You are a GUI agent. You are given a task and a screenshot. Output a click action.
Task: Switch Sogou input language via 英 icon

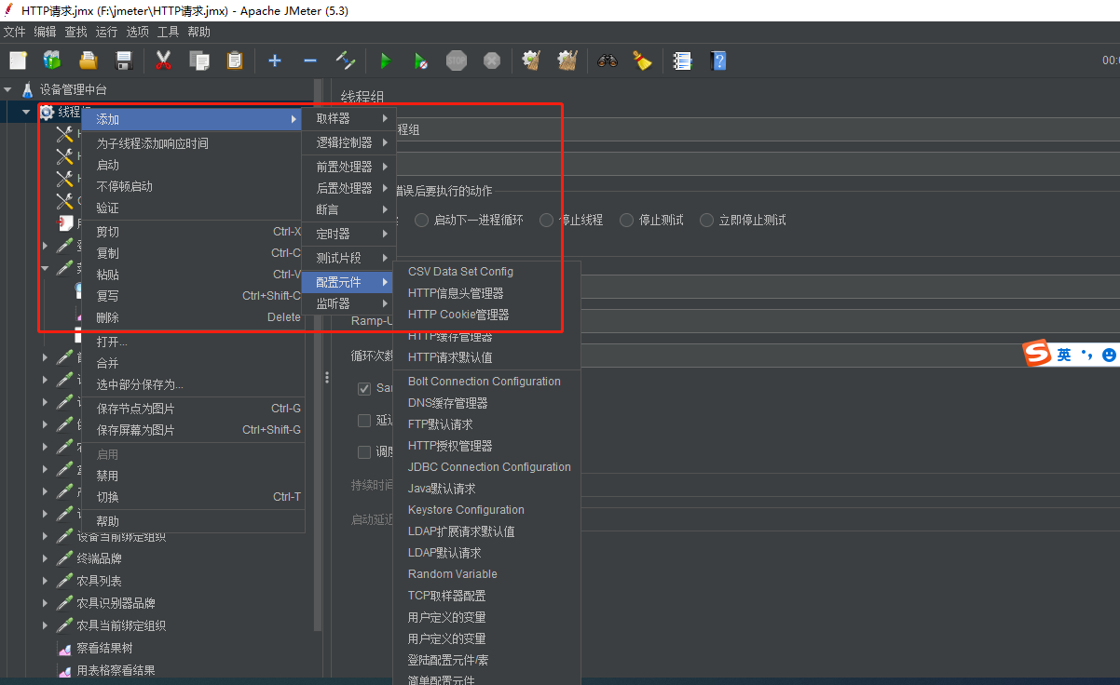click(x=1064, y=355)
